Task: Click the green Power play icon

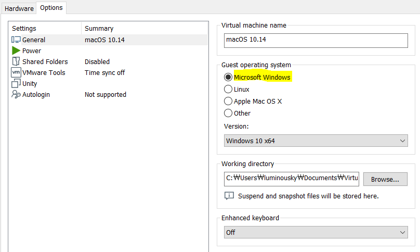Action: click(16, 51)
